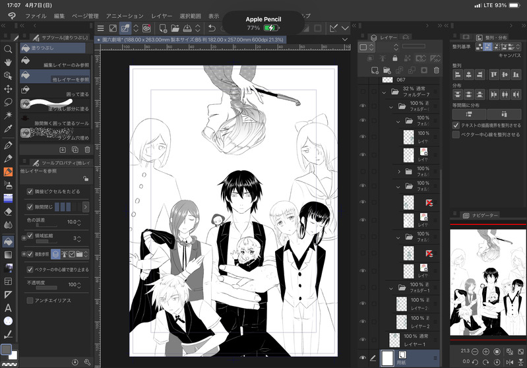Toggle the layer lock icon
Viewport: 527px width, 368px height.
click(395, 59)
